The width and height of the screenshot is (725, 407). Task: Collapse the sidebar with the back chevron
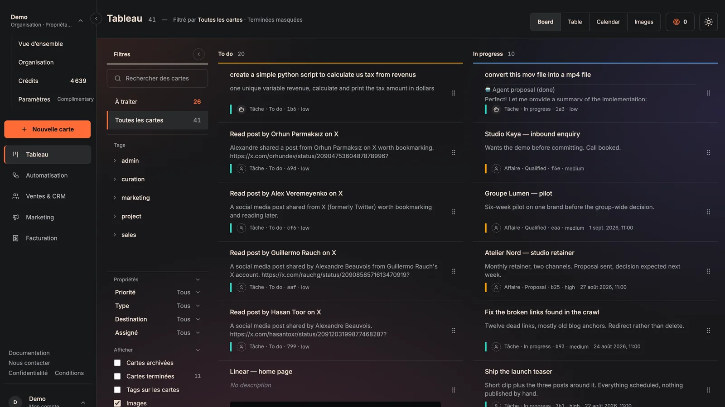pos(96,19)
